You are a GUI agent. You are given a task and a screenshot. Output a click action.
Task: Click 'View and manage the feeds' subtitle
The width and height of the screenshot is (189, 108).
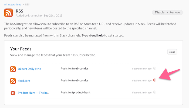coord(53,55)
